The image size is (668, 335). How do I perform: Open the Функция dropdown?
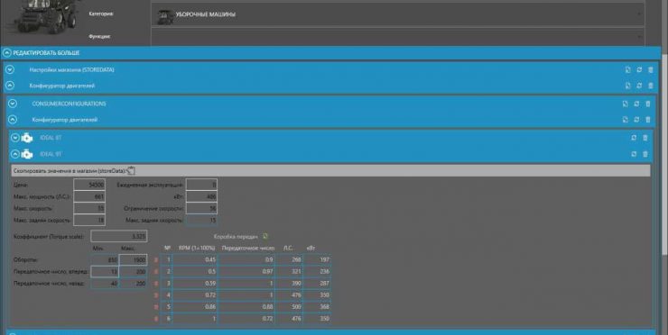tap(398, 37)
